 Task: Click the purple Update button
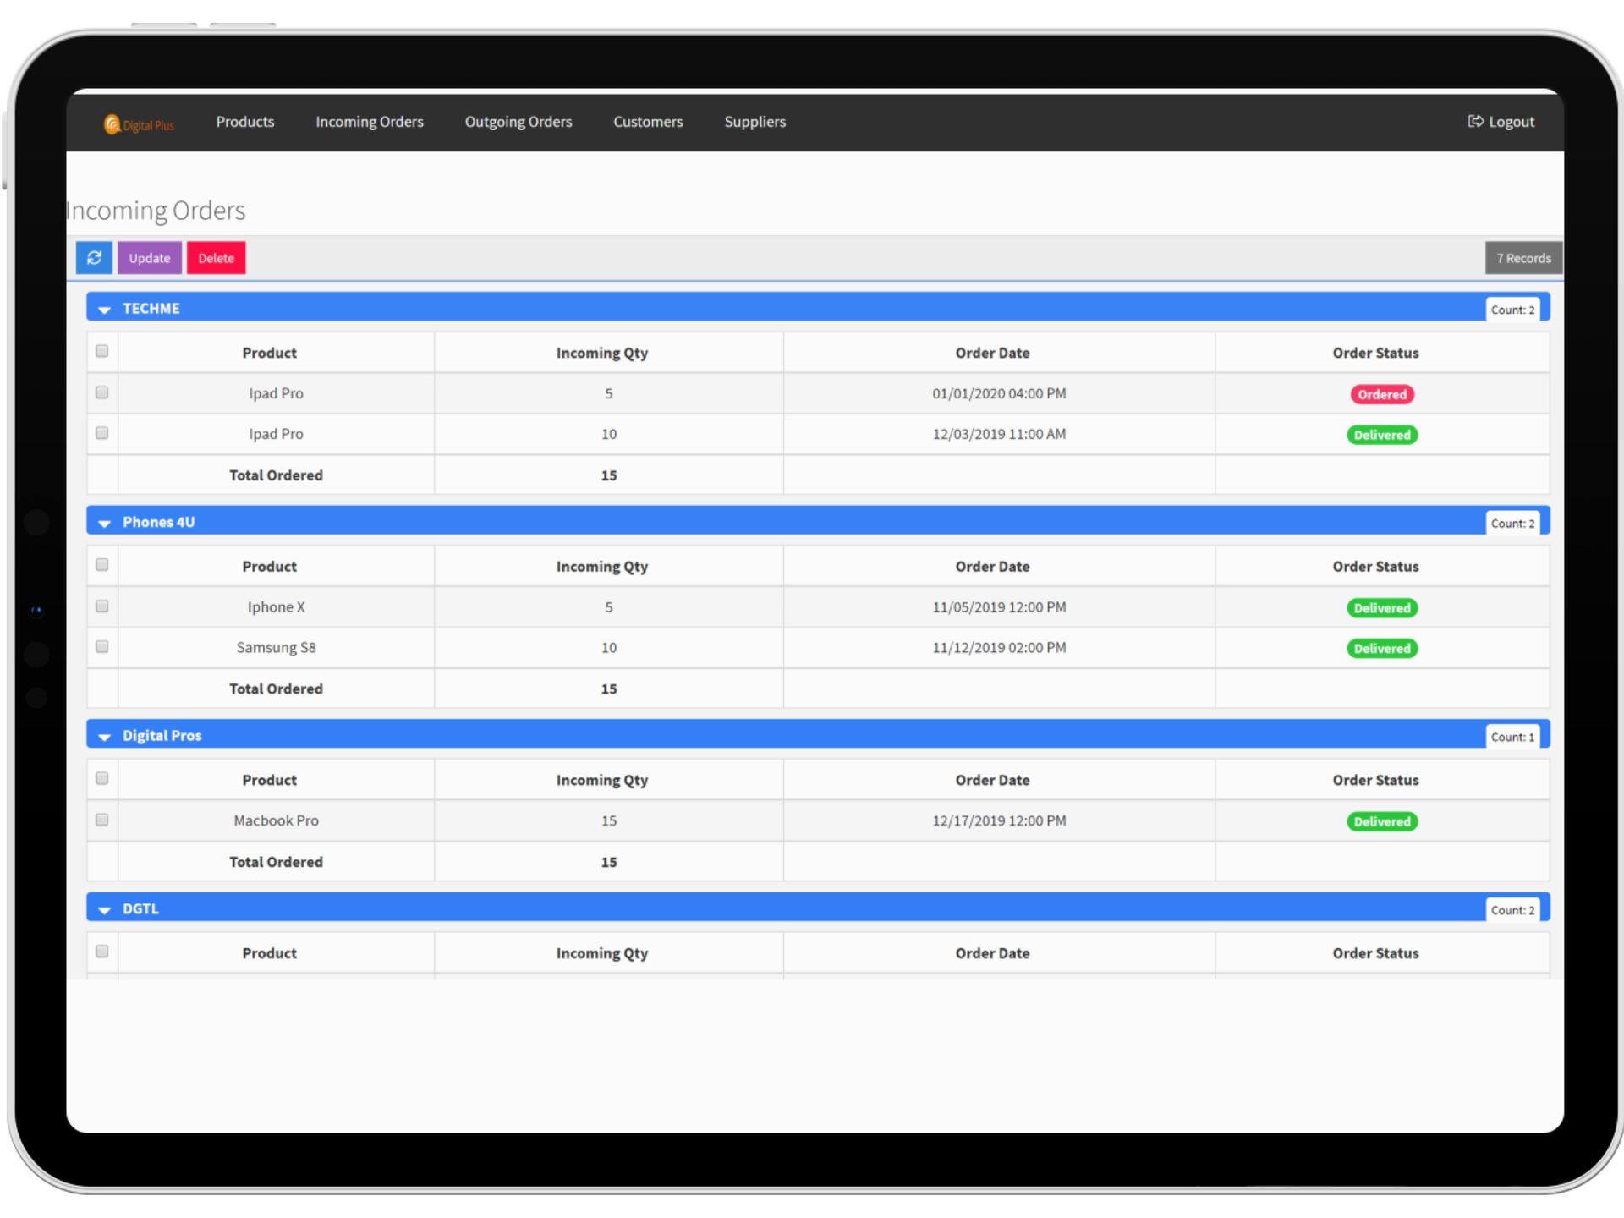coord(150,258)
